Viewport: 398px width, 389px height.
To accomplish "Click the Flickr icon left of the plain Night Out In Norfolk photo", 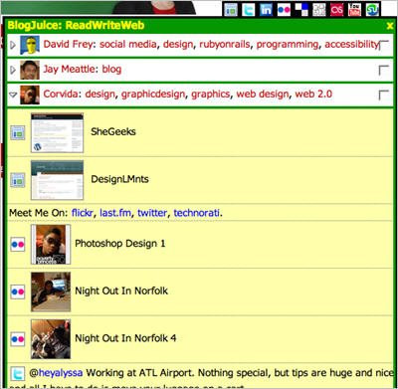I will pos(18,292).
